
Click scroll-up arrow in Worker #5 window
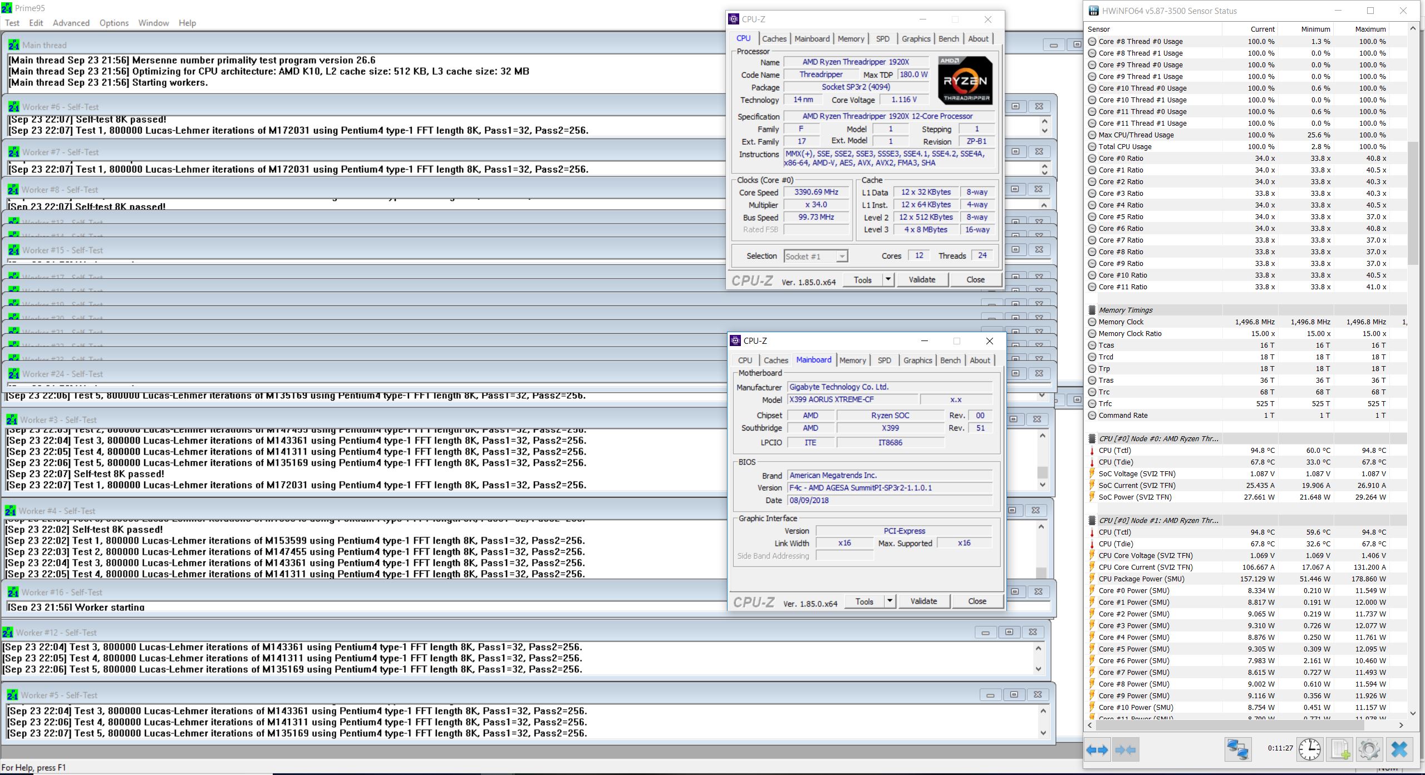[1043, 711]
